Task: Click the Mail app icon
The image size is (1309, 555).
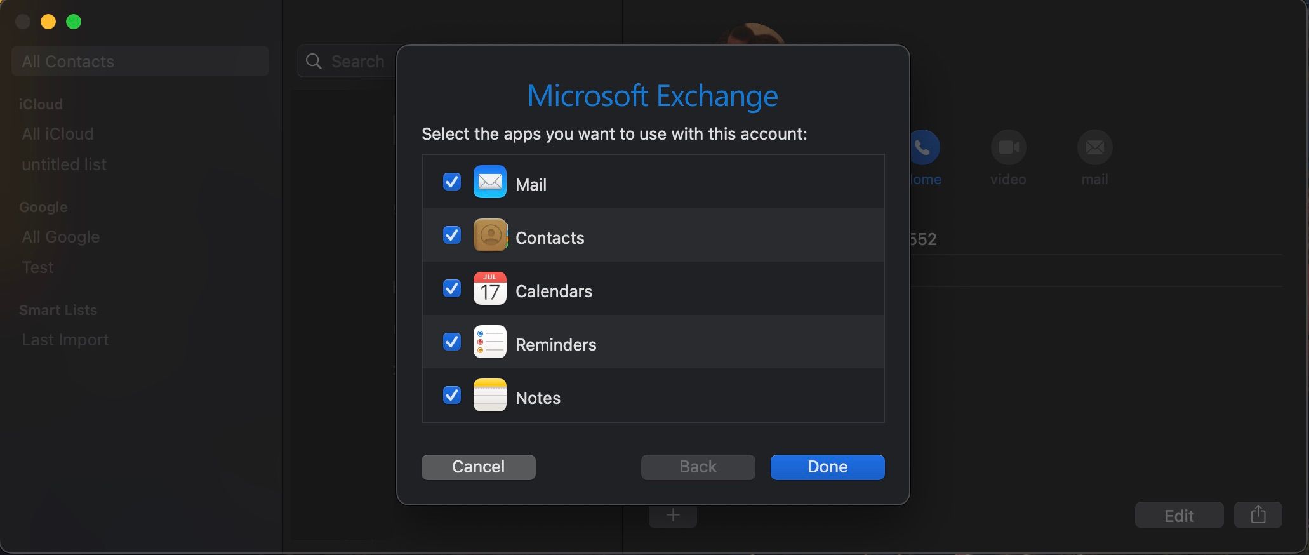Action: point(489,182)
